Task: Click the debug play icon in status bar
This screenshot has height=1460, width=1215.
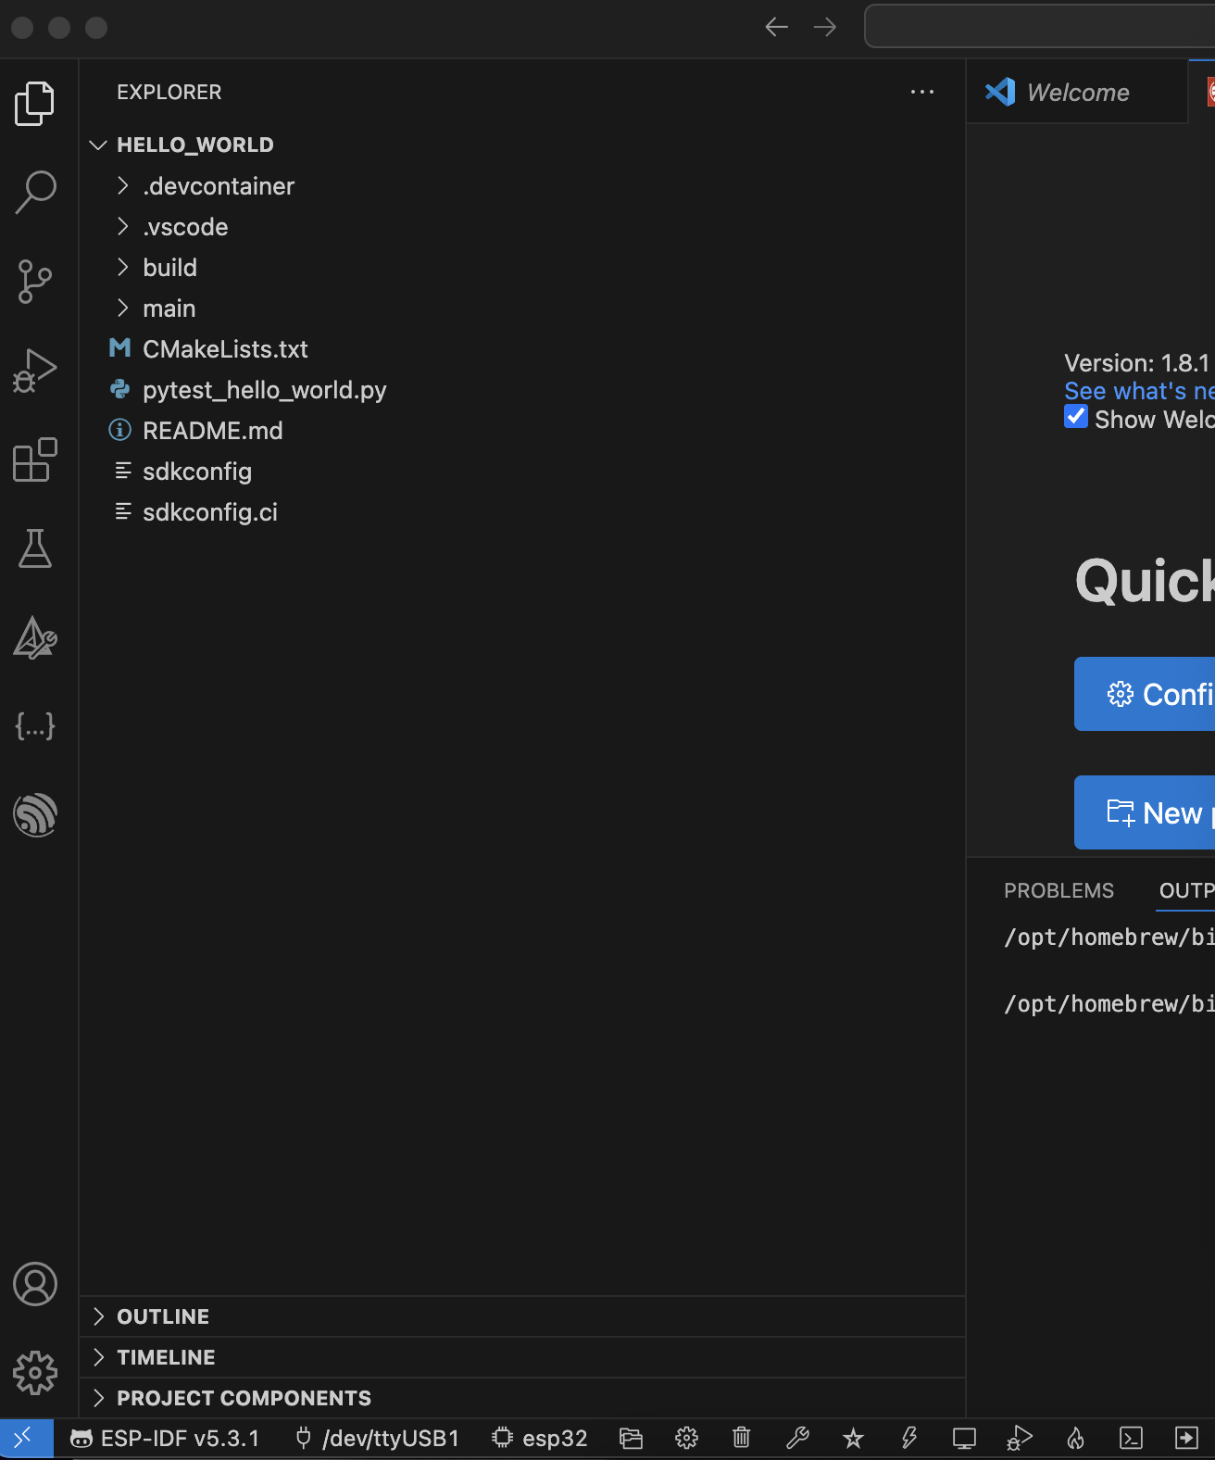Action: (x=1020, y=1438)
